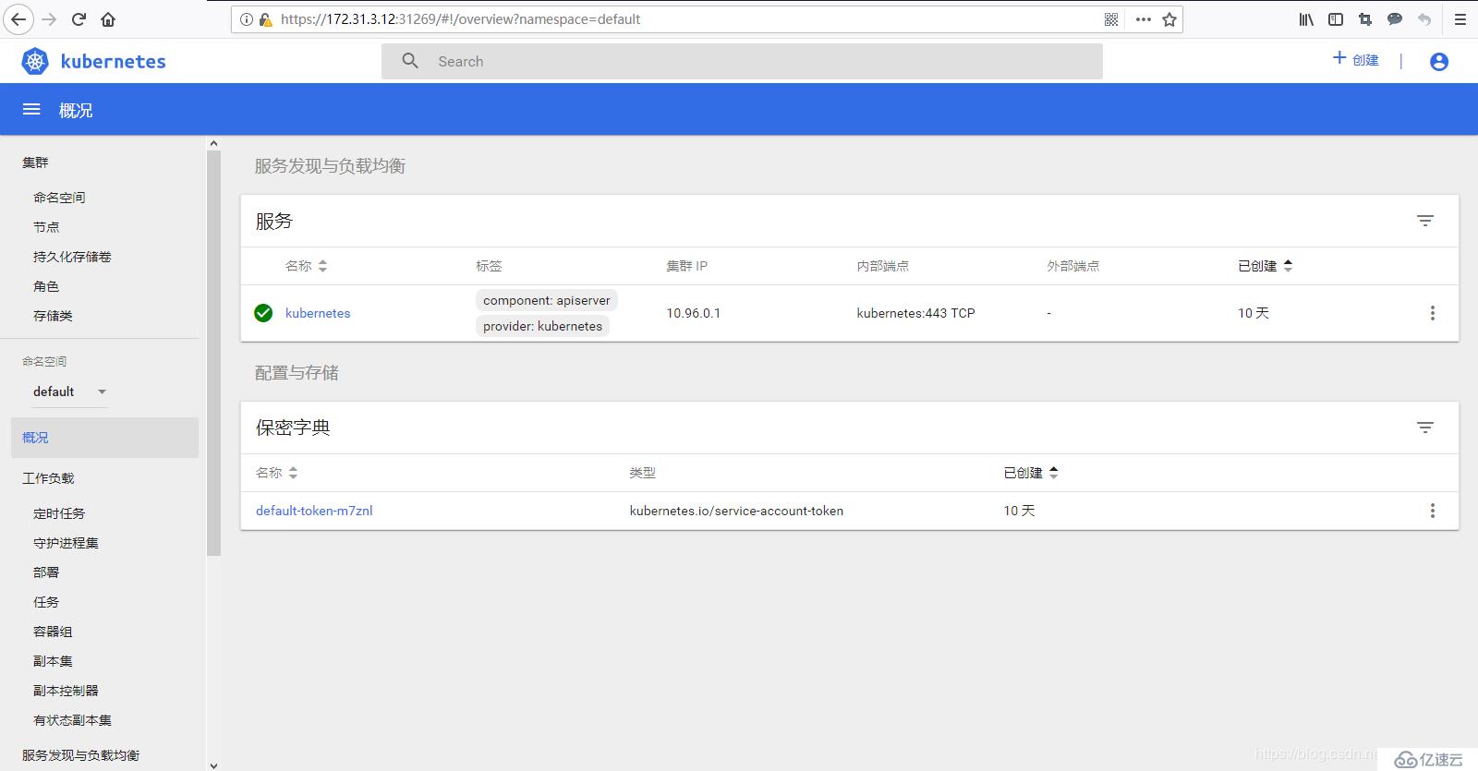Open the kubernetes service link
The width and height of the screenshot is (1478, 771).
point(318,313)
